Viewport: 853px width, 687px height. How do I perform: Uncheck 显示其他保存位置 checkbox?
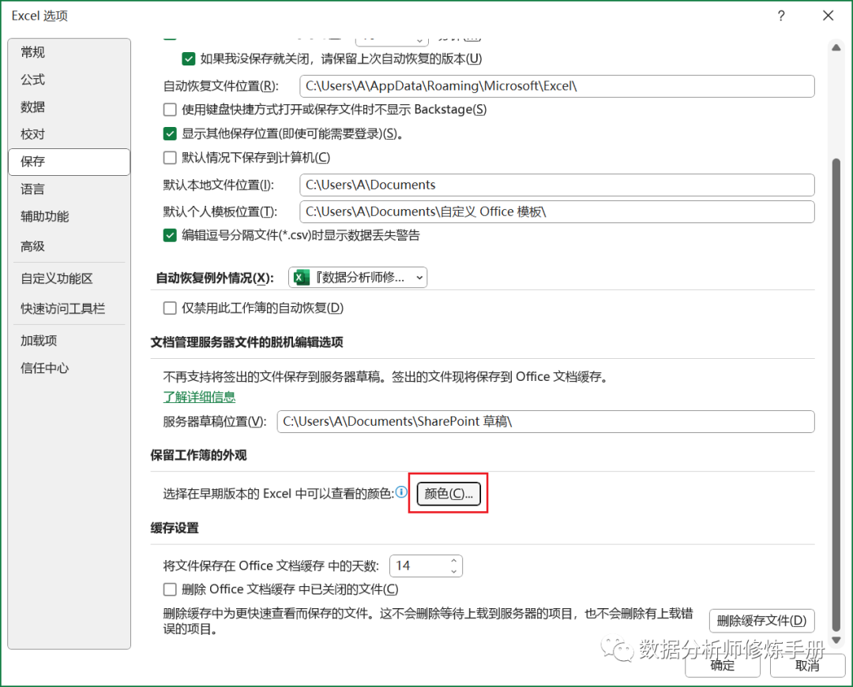[x=170, y=133]
